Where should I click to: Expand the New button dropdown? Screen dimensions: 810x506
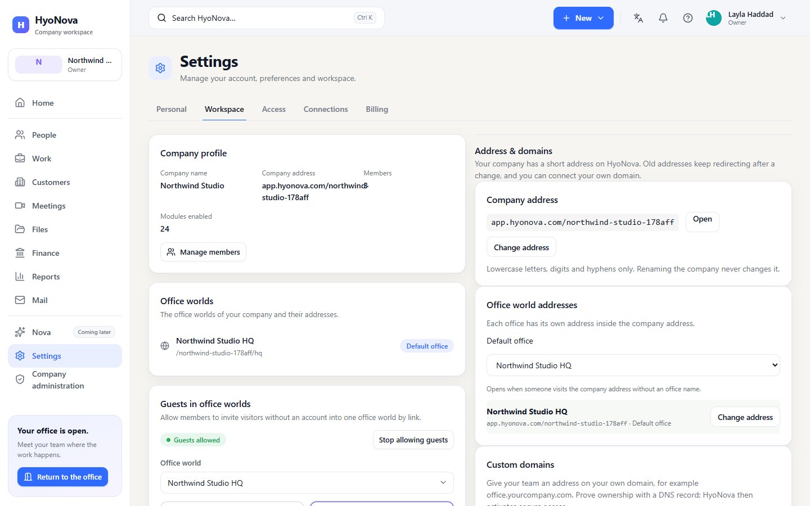click(583, 18)
